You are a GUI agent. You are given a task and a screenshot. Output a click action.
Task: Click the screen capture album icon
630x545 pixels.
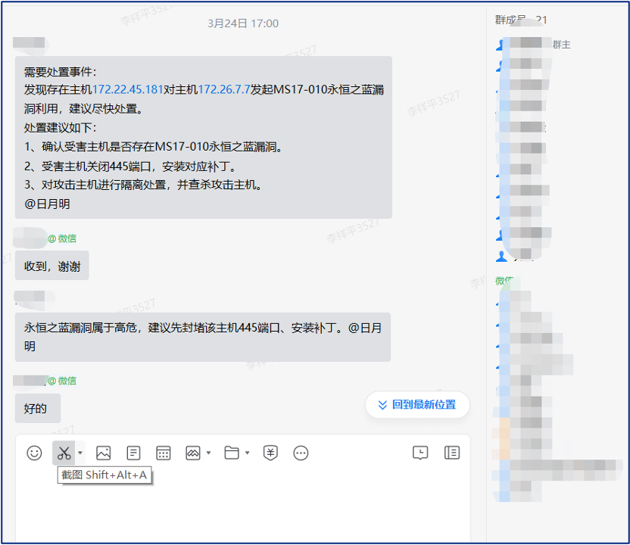[x=192, y=453]
